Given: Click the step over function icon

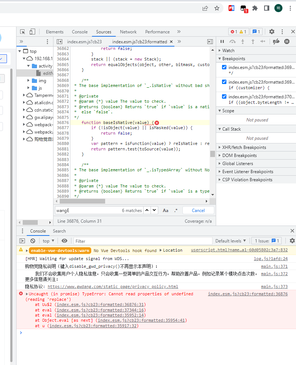Looking at the screenshot, I should [232, 41].
